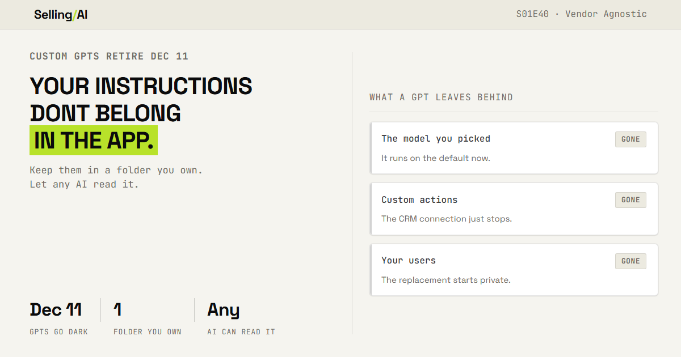Select the Custom GPTs Retire Dec 11 subtitle
The image size is (681, 357).
pos(109,57)
